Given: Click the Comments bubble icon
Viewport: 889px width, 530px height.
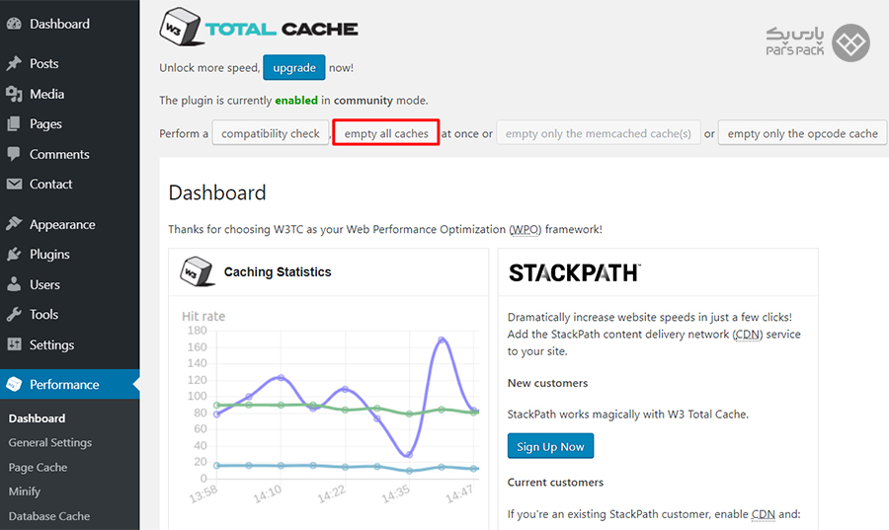Looking at the screenshot, I should [14, 154].
